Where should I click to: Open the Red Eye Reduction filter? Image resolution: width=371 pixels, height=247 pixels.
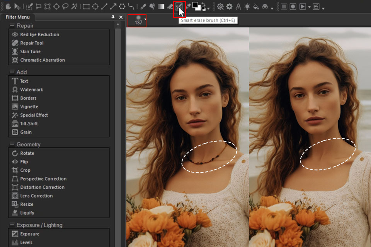click(x=39, y=34)
